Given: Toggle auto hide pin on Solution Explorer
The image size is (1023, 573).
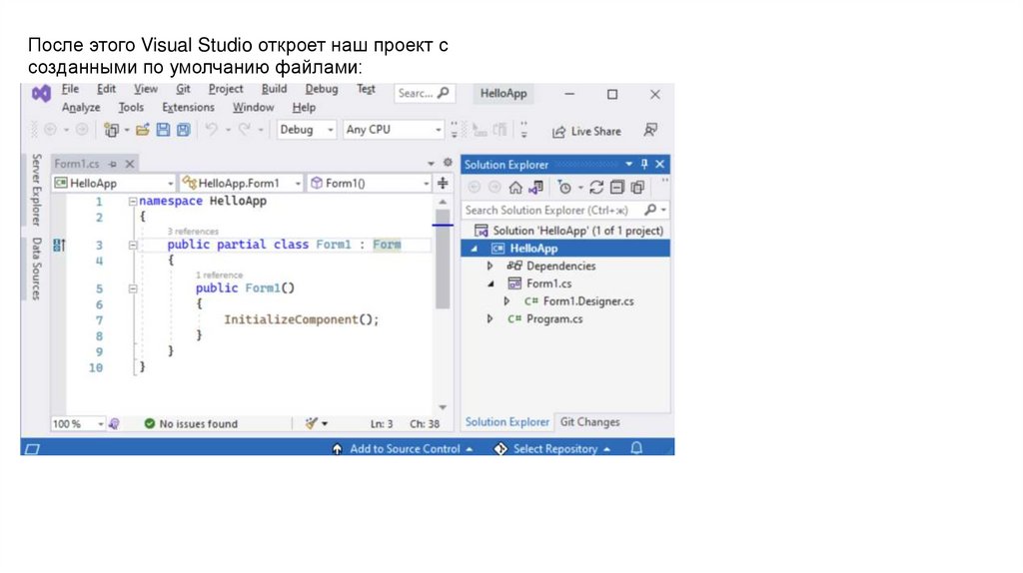Looking at the screenshot, I should (644, 165).
